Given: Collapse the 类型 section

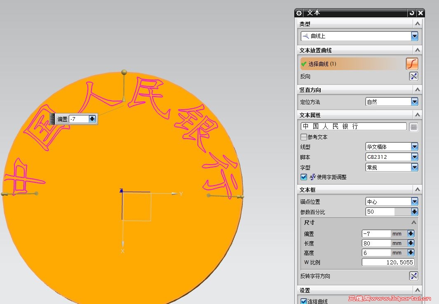Looking at the screenshot, I should [418, 24].
